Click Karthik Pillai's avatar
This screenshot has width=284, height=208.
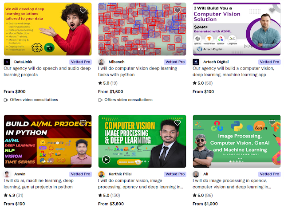[102, 174]
